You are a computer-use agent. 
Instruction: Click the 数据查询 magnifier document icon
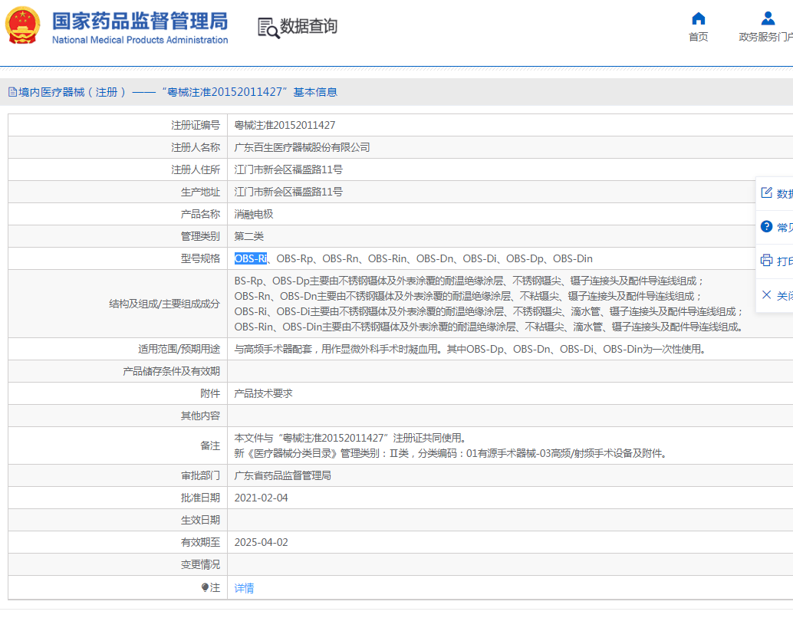(x=268, y=28)
